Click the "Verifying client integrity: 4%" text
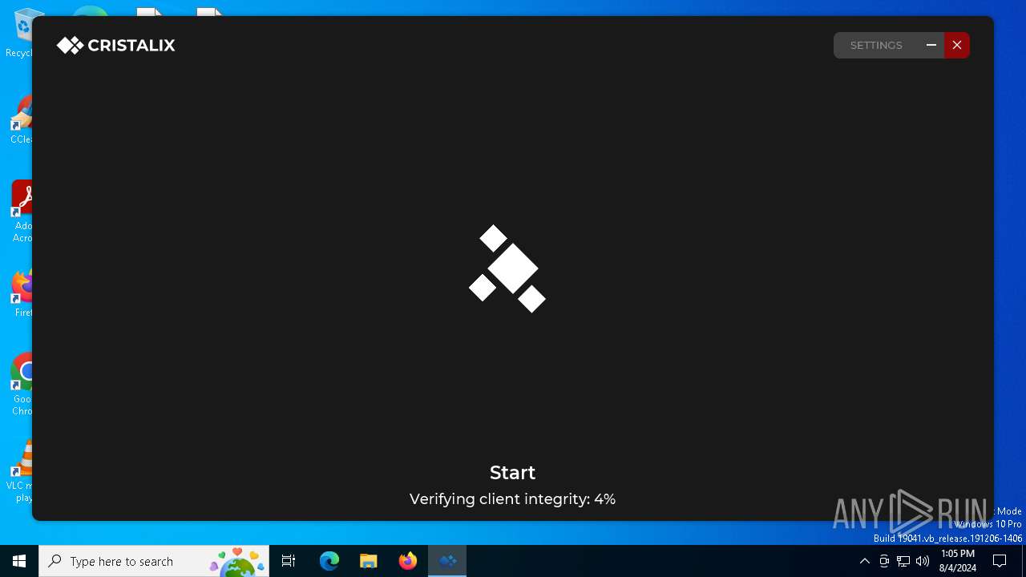 [512, 499]
